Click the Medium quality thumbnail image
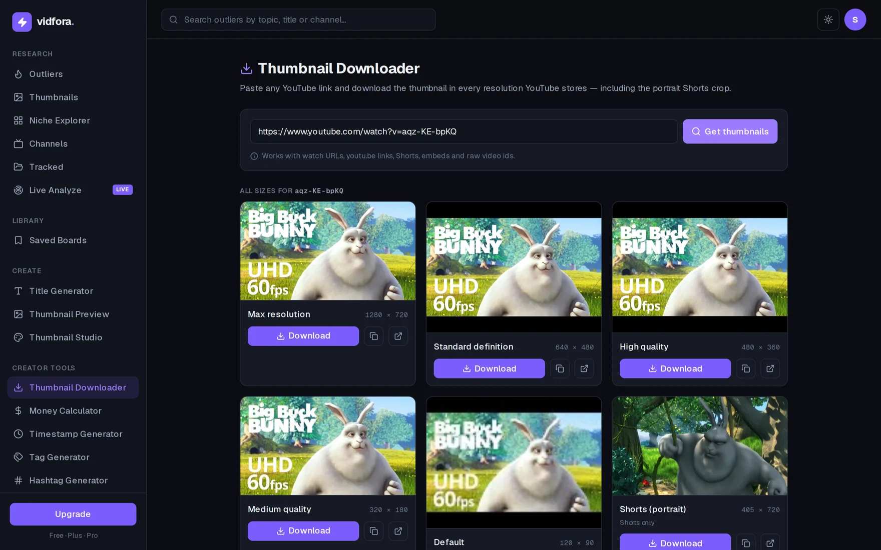881x550 pixels. coord(328,446)
